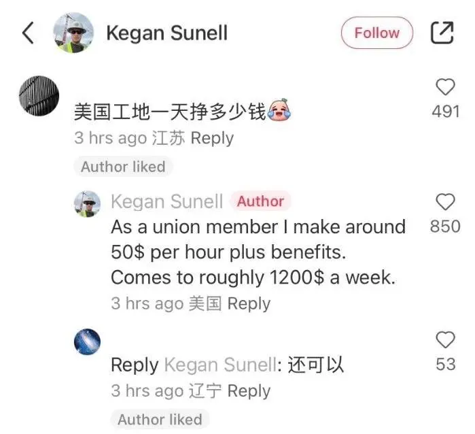
Task: Open the galaxy avatar of last commenter
Action: 87,341
